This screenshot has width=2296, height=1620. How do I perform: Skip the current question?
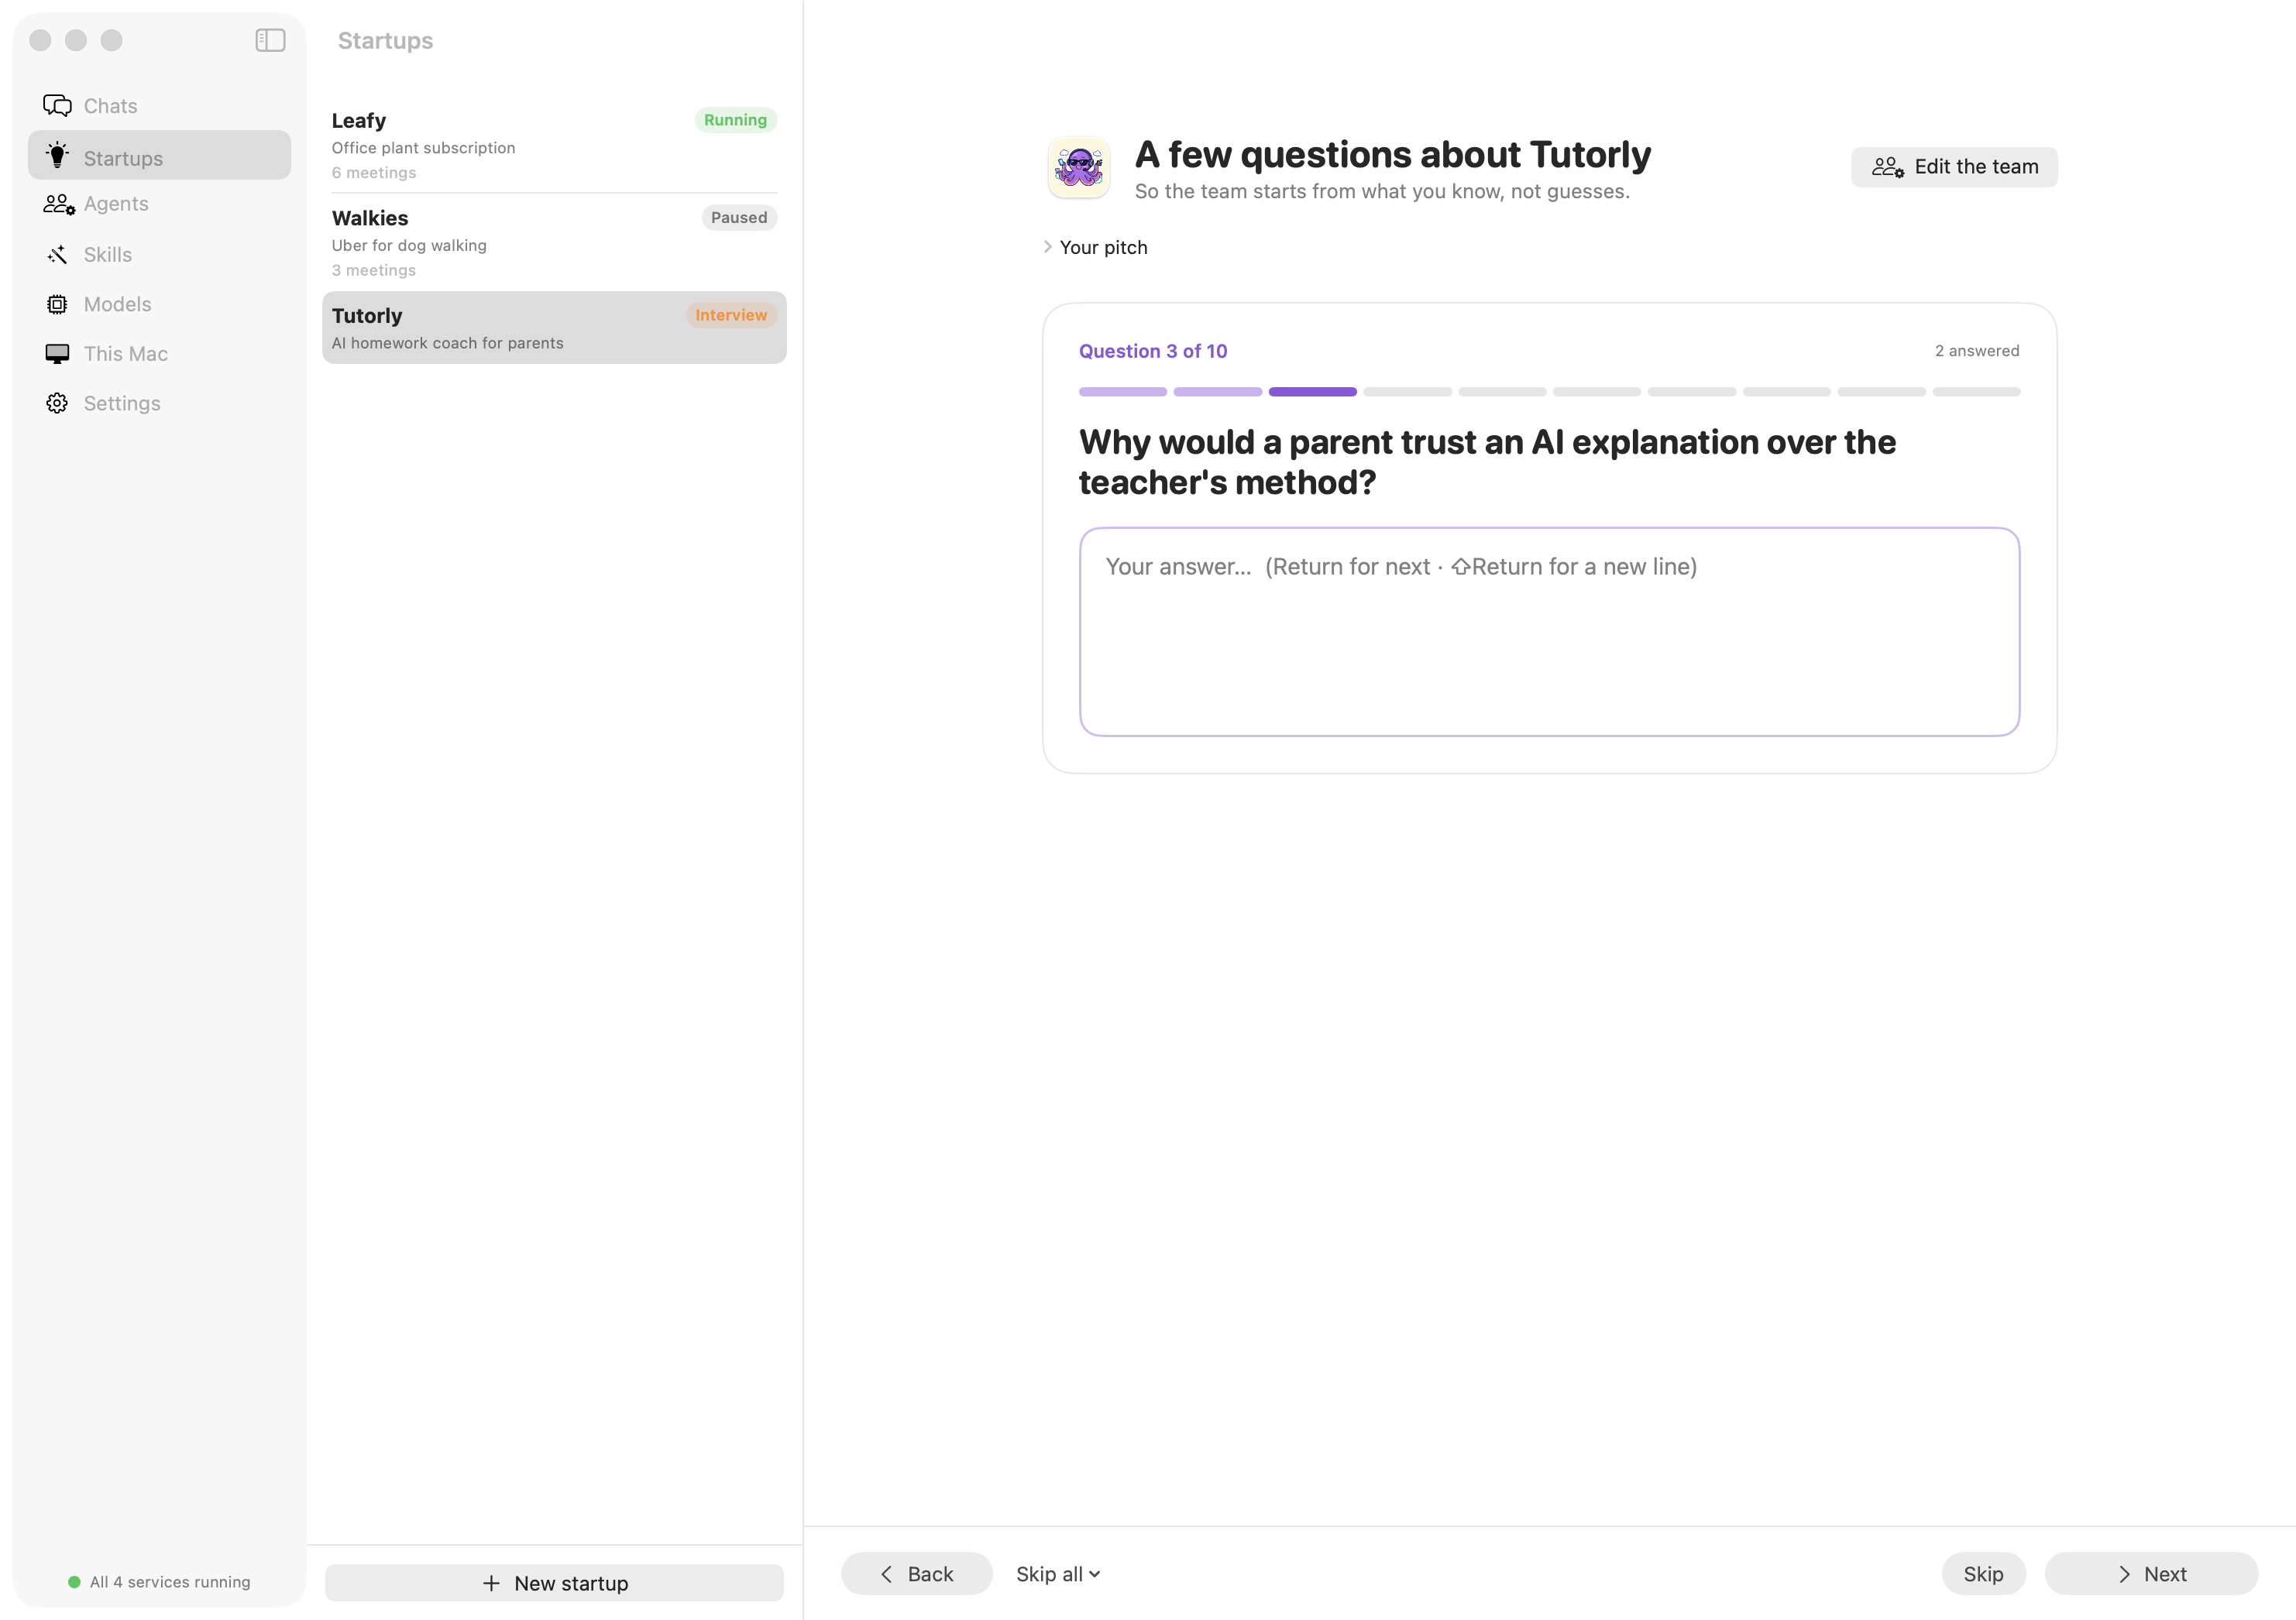pos(1983,1574)
